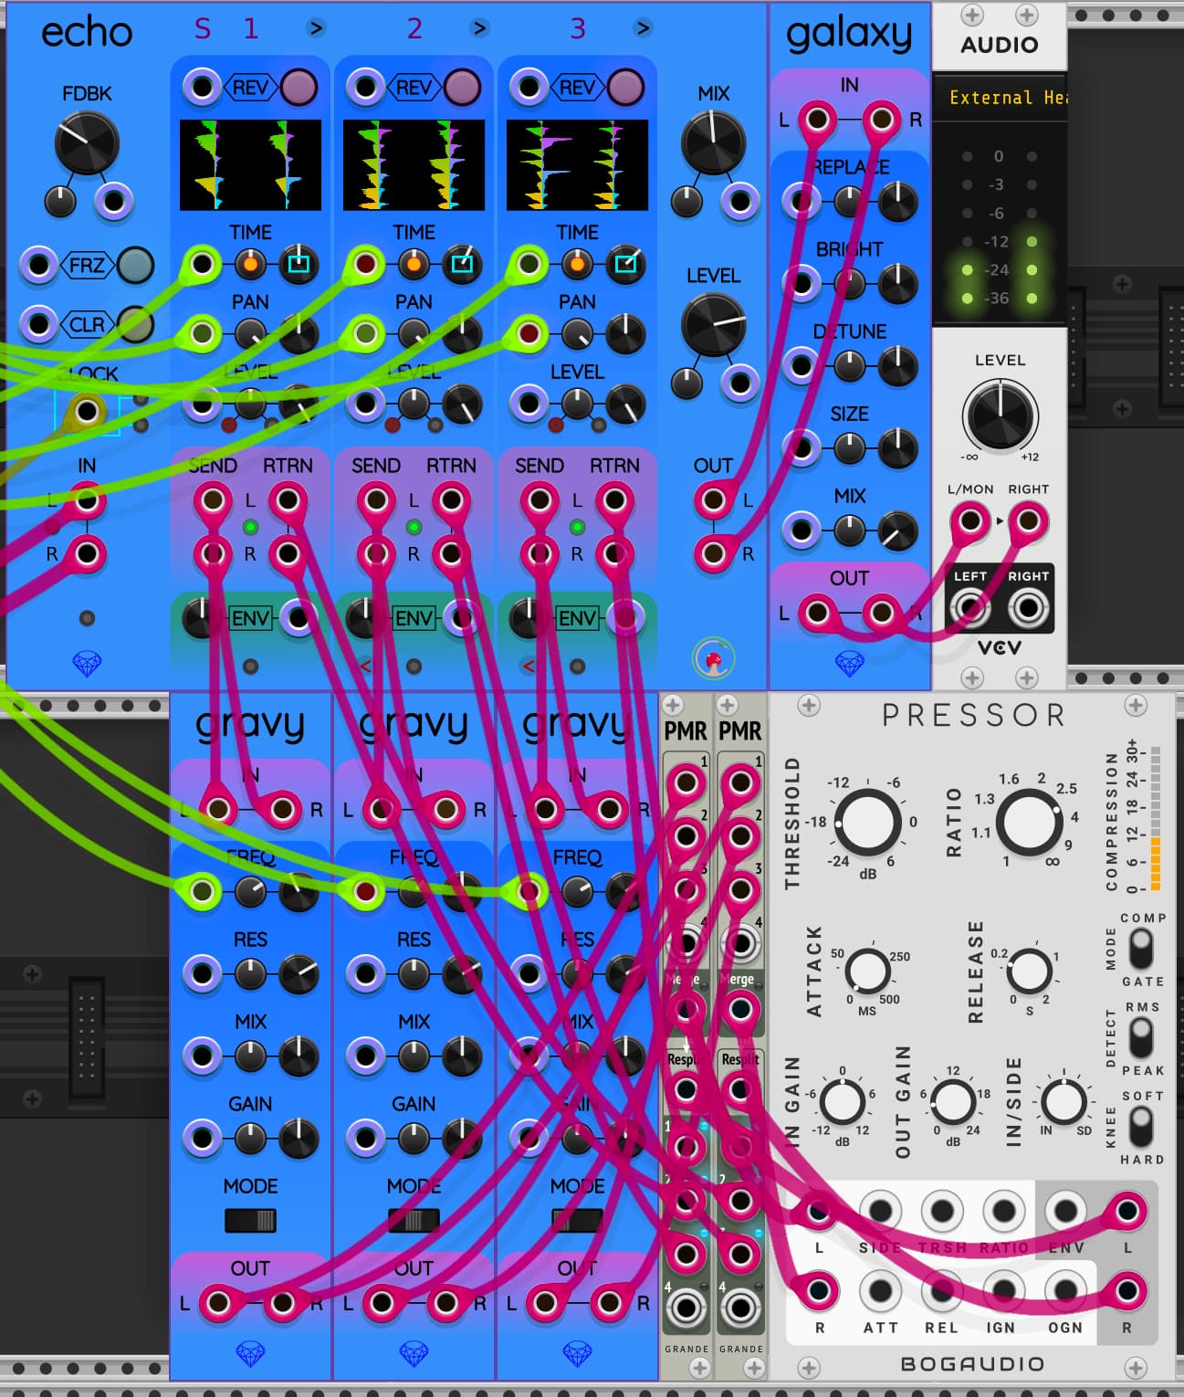Click the Pressor THRESHOLD knob

(867, 822)
